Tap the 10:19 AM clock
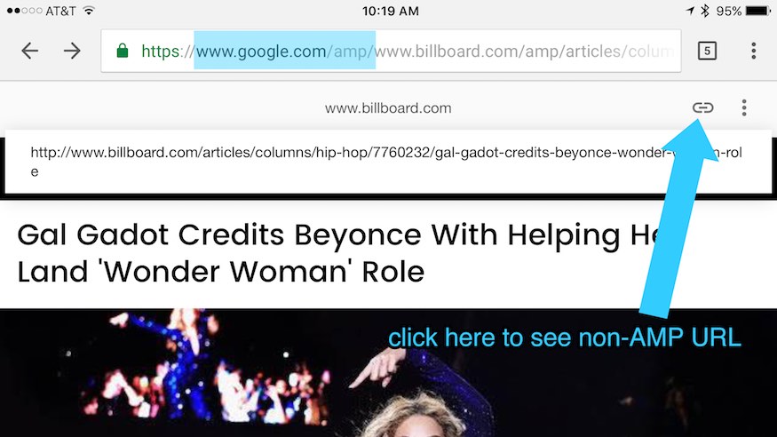This screenshot has width=777, height=437. pos(391,11)
